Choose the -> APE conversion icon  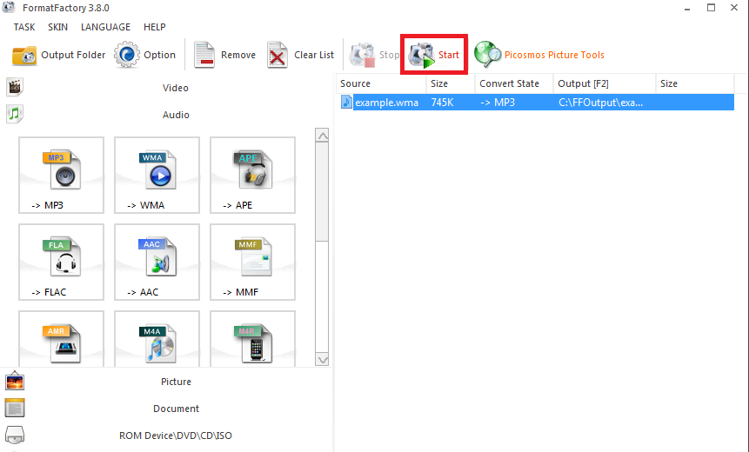coord(252,176)
